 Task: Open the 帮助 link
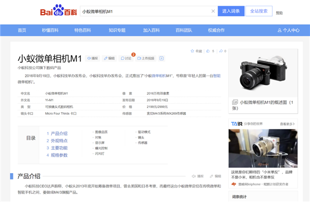279,13
